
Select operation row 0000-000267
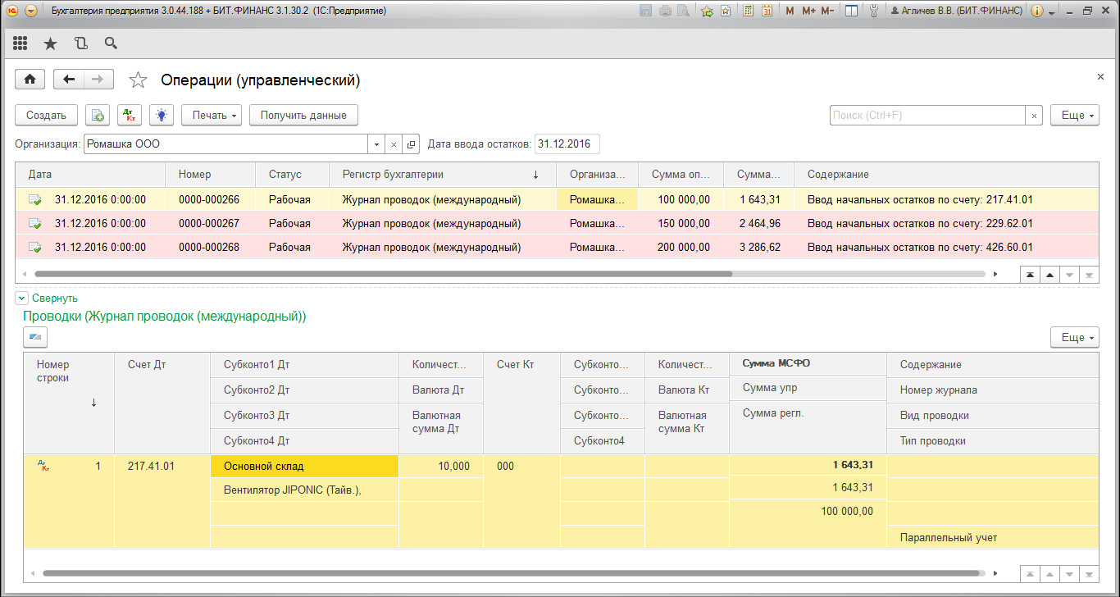point(557,223)
